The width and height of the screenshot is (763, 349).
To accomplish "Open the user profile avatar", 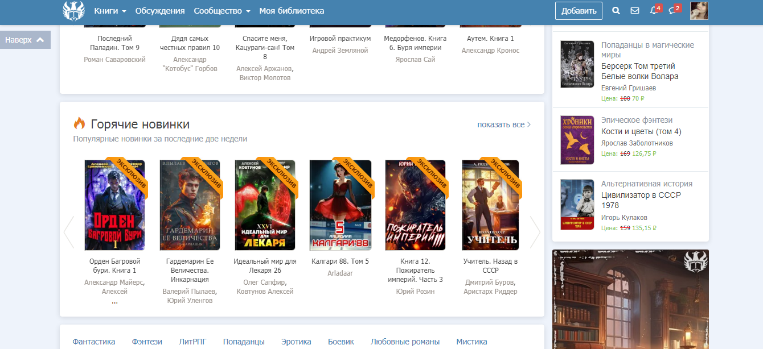I will point(699,11).
